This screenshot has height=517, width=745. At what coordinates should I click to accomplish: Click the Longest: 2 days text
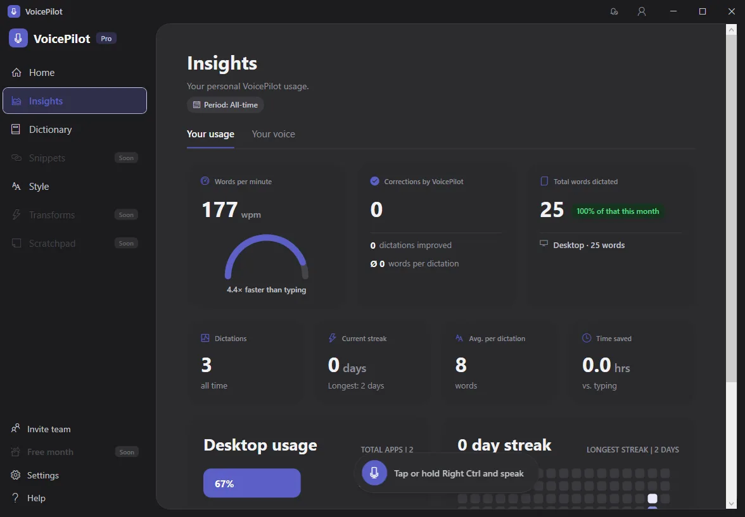(356, 385)
